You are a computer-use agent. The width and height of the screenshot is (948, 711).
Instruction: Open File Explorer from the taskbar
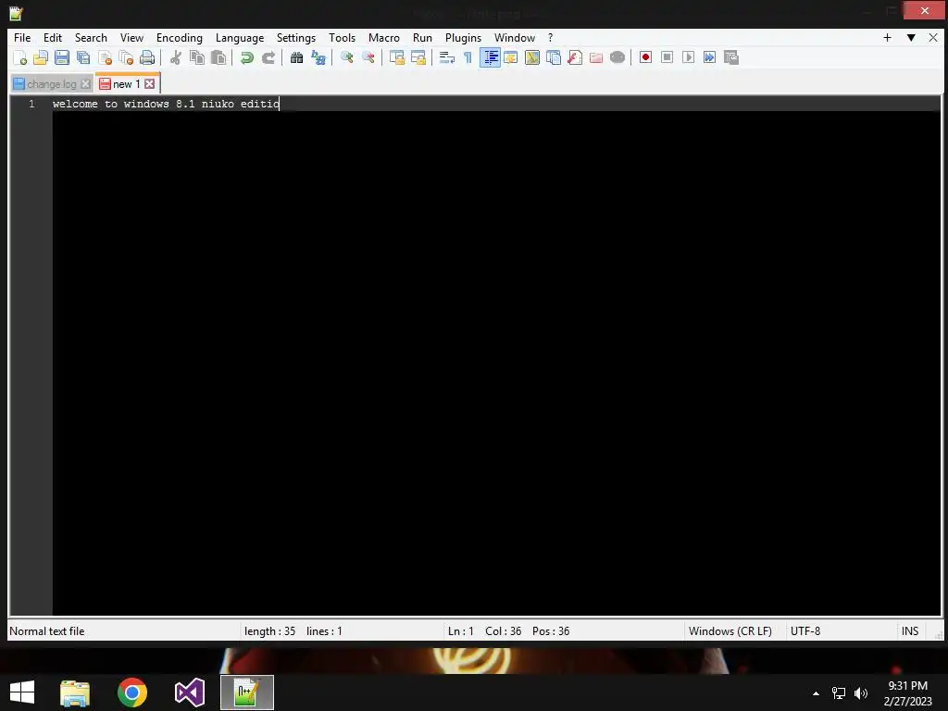click(x=75, y=692)
